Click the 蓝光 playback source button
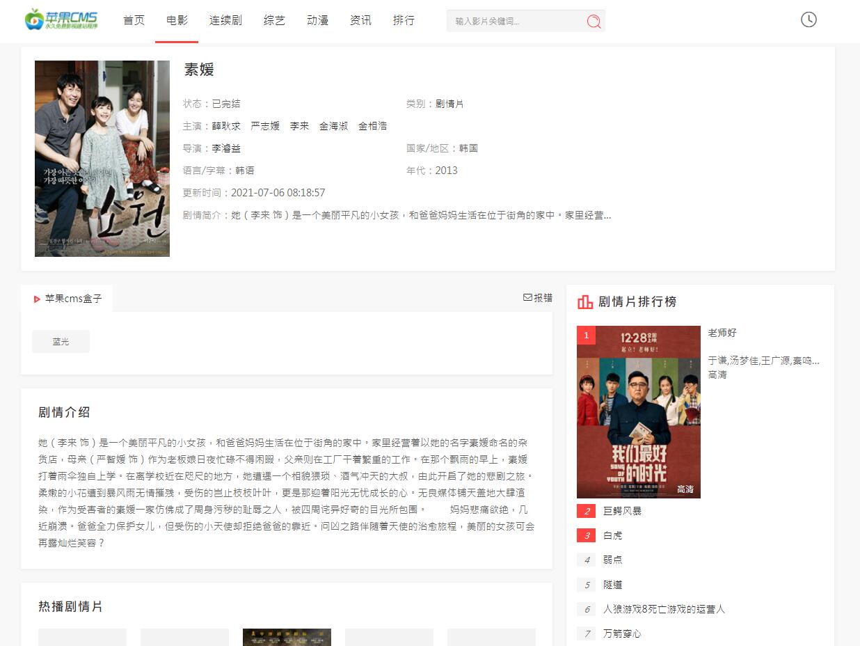Screen dimensions: 860x646 [x=61, y=341]
